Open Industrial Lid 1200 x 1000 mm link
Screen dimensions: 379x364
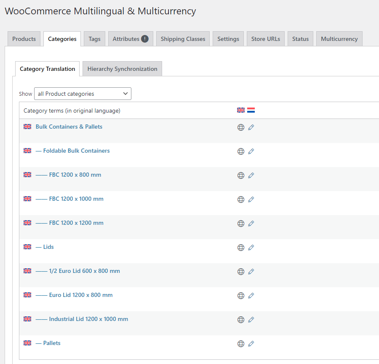coord(82,319)
